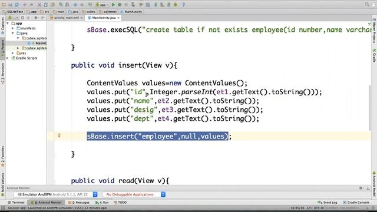The image size is (377, 212).
Task: Click the Make Project icon
Action: tap(90, 5)
